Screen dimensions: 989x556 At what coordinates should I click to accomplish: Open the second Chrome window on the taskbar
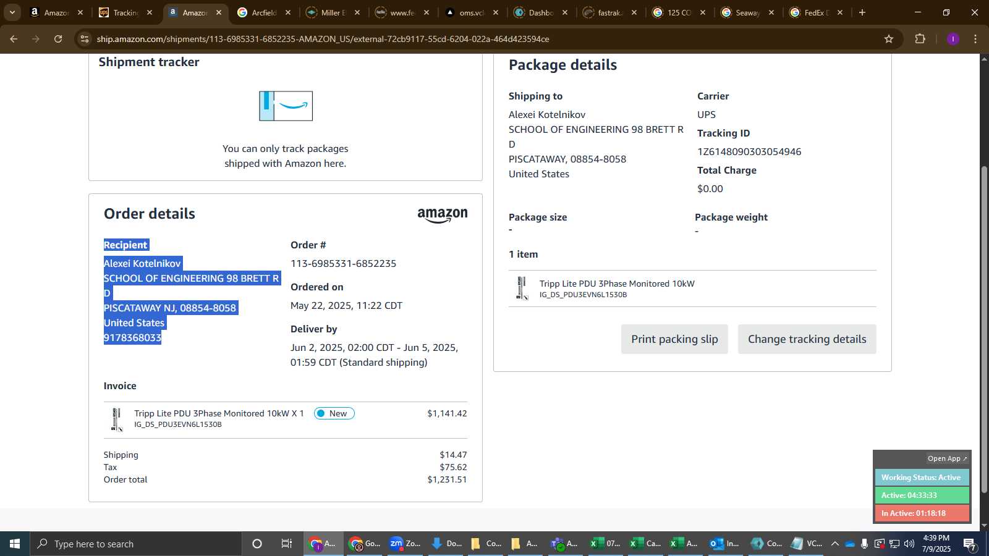pyautogui.click(x=364, y=544)
